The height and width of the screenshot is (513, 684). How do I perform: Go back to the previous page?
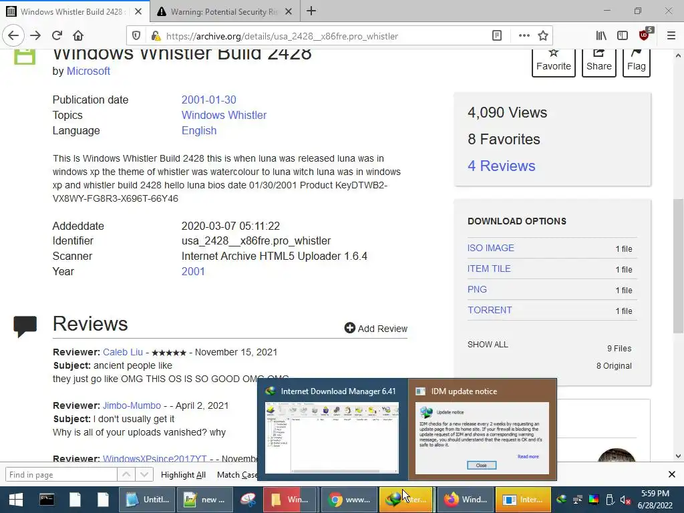13,35
